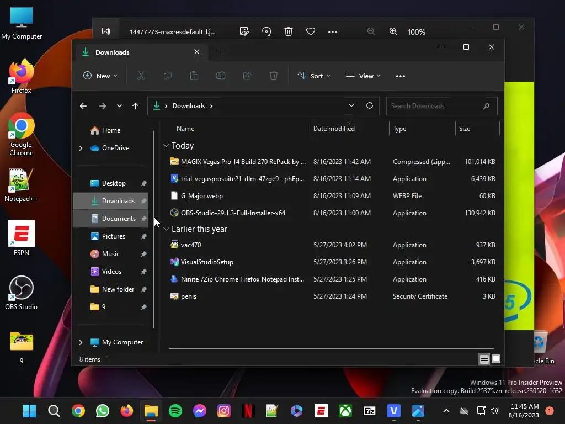The width and height of the screenshot is (565, 424).
Task: Click the horizontal scrollbar in file list
Action: pyautogui.click(x=332, y=348)
